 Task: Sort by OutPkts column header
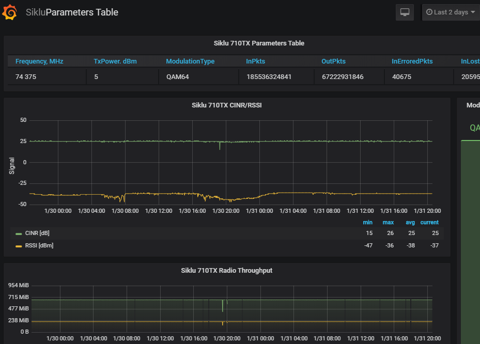333,61
